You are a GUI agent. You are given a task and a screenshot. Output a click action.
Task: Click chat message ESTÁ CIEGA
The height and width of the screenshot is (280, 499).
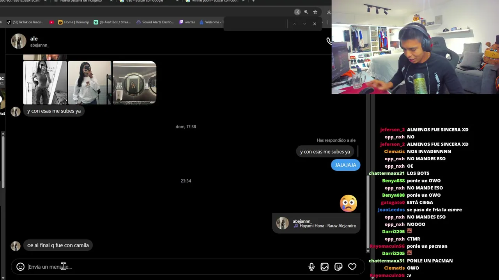click(420, 202)
